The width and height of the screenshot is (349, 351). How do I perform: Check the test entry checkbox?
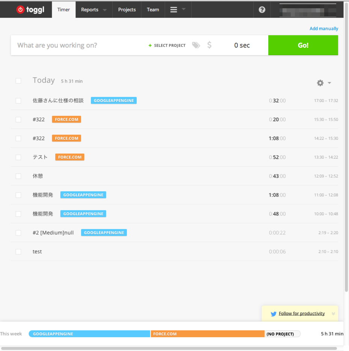coord(18,252)
